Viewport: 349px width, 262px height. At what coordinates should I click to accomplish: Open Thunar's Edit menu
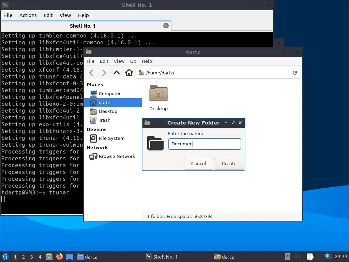pos(104,61)
